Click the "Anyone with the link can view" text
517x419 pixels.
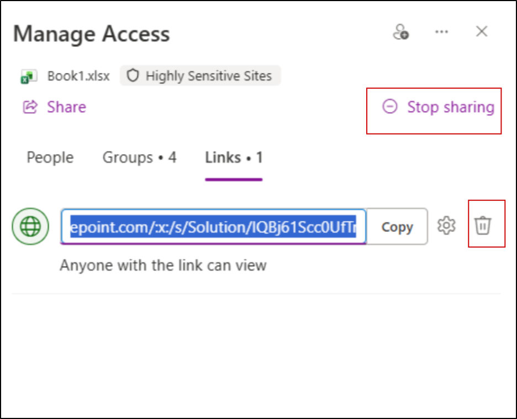163,266
